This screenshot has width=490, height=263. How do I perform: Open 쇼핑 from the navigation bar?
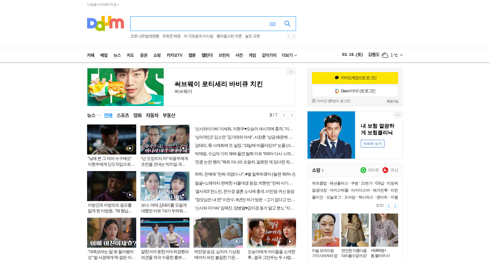pyautogui.click(x=157, y=55)
